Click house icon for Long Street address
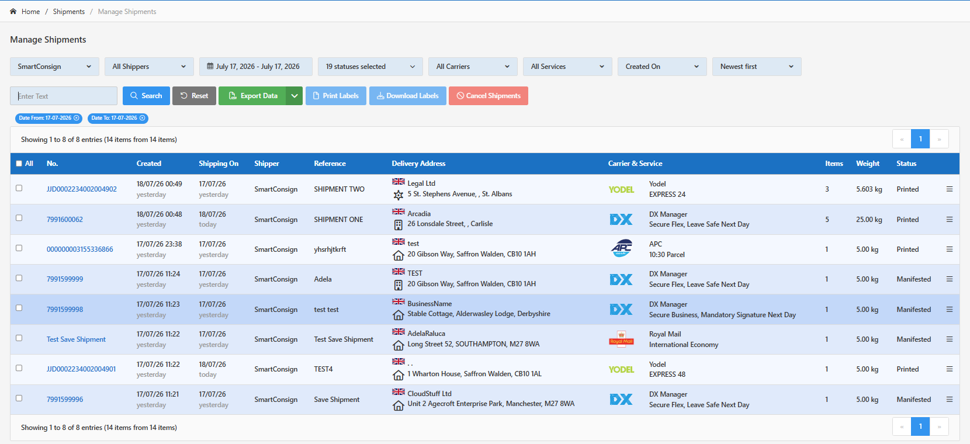Image resolution: width=970 pixels, height=444 pixels. [399, 345]
